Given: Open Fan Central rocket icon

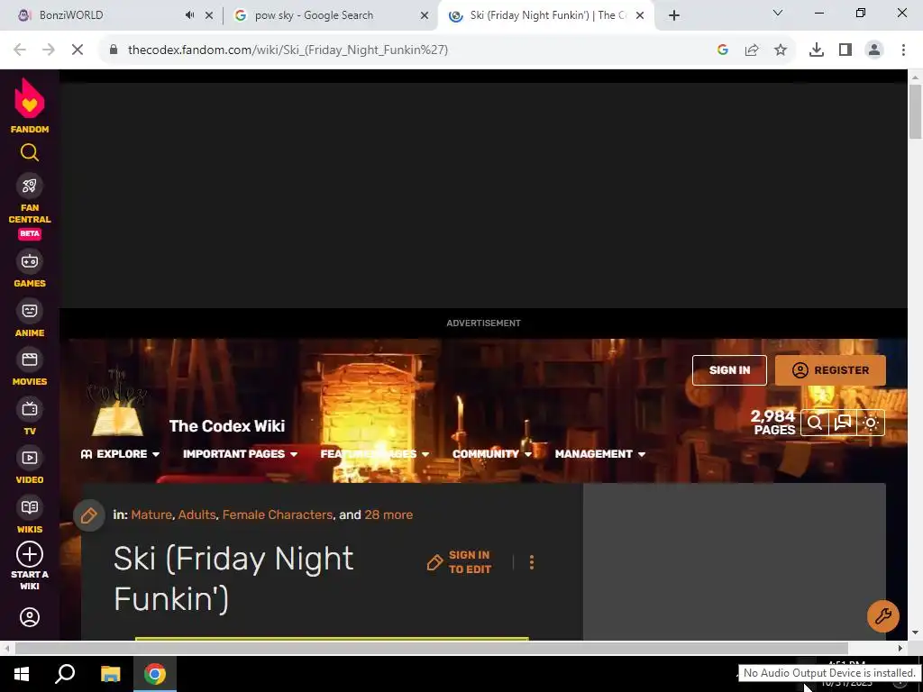Looking at the screenshot, I should pyautogui.click(x=30, y=186).
